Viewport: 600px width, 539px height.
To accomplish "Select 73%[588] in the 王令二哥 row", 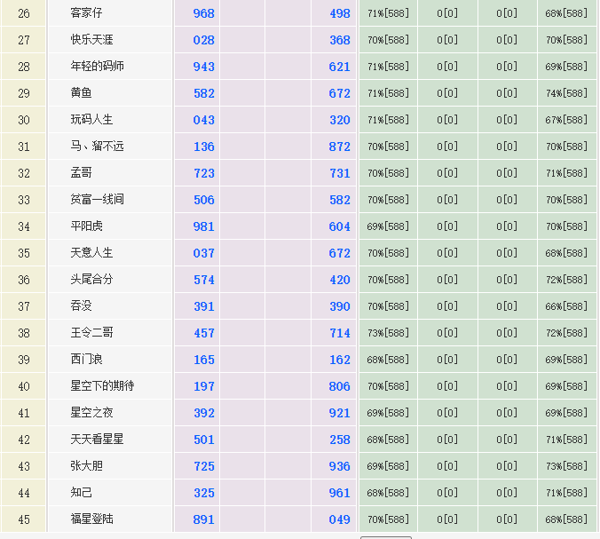I will click(x=388, y=333).
